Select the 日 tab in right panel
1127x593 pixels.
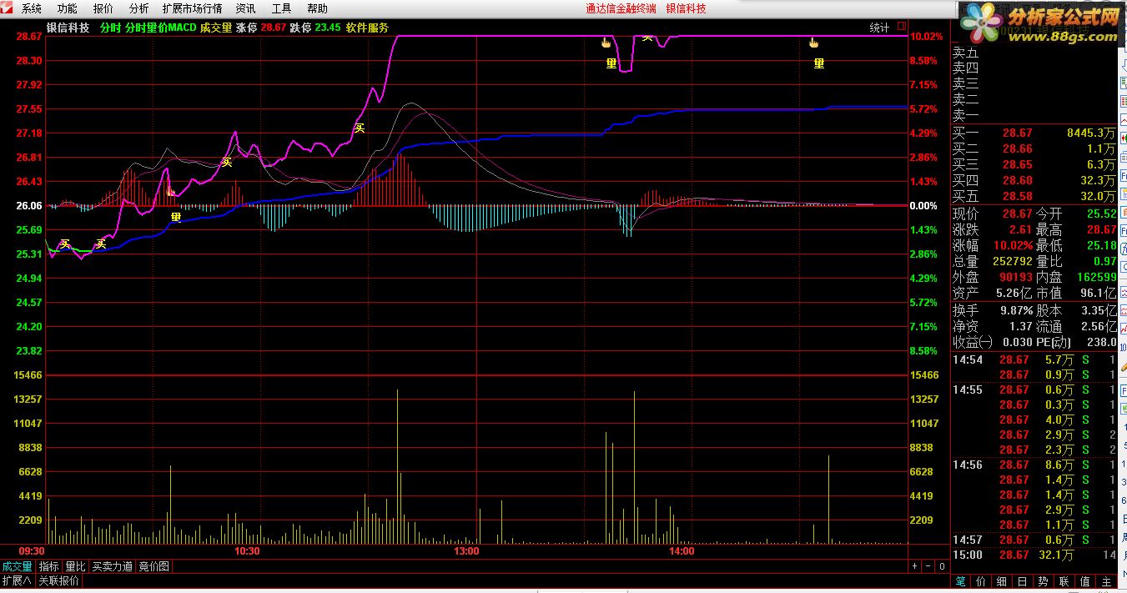click(x=1023, y=581)
